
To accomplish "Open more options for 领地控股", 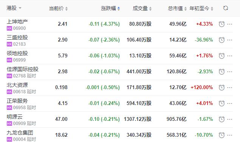I will pyautogui.click(x=229, y=56).
